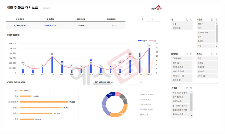225x134 pixels.
Task: Click the month input cell showing 11
Action: [153, 20]
